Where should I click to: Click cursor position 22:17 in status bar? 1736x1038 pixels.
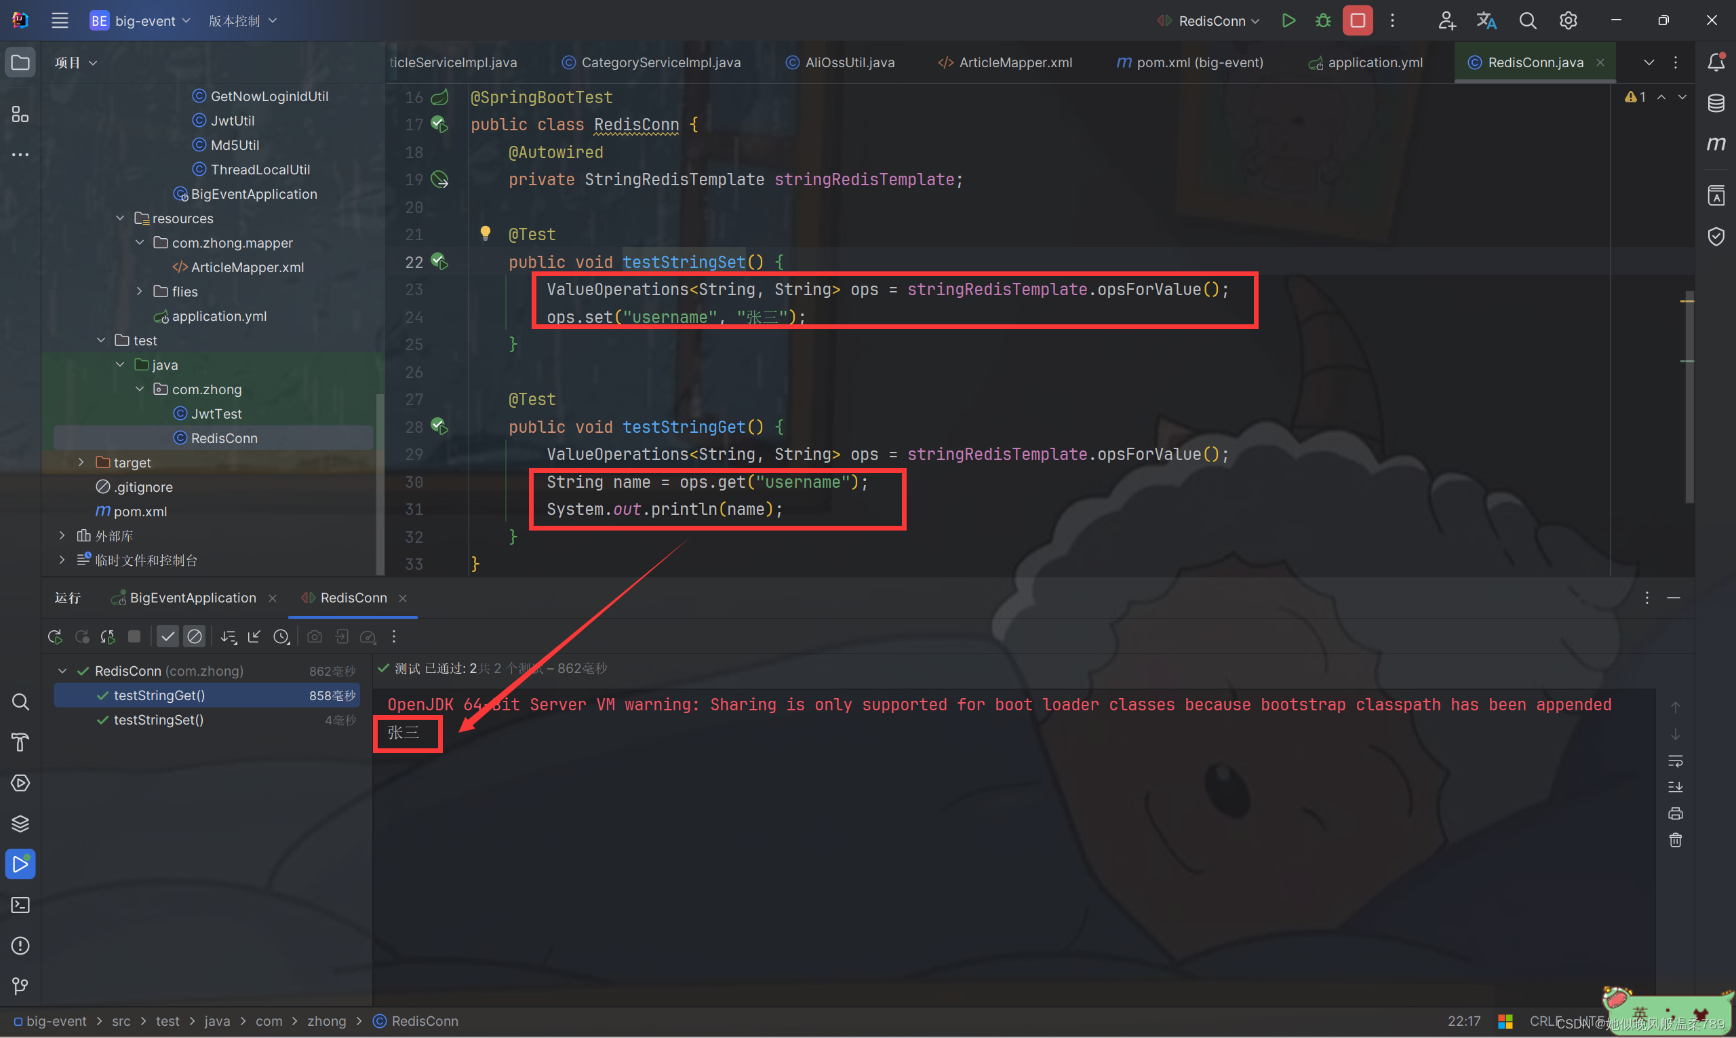1463,1021
